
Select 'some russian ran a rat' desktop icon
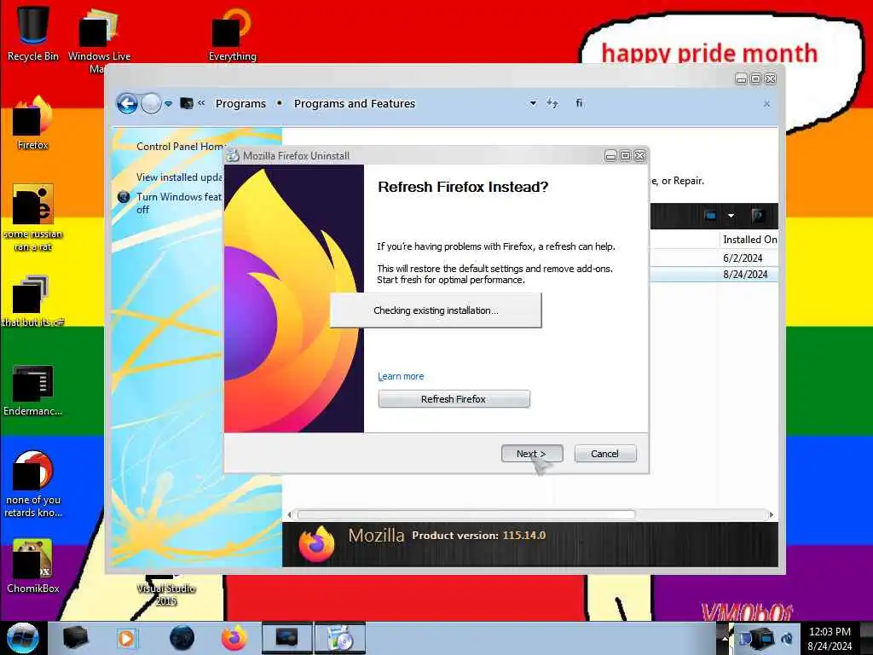pyautogui.click(x=33, y=217)
